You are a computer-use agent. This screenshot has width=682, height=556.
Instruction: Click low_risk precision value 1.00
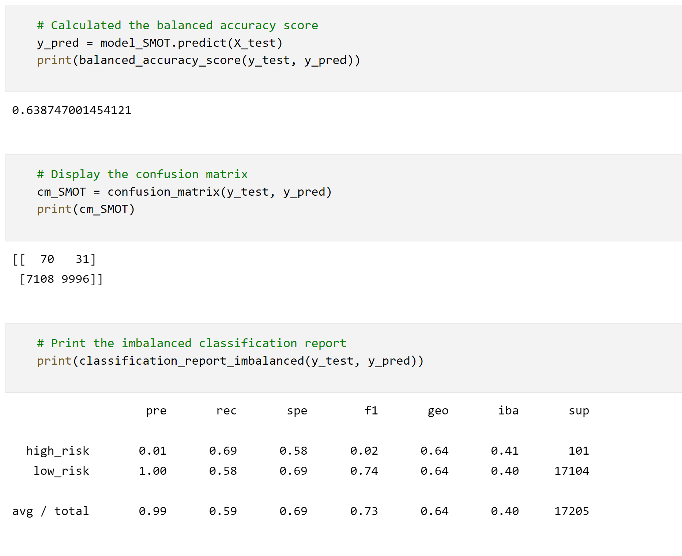point(152,471)
